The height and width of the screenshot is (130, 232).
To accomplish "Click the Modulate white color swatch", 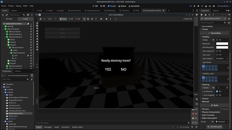I will (x=222, y=44).
